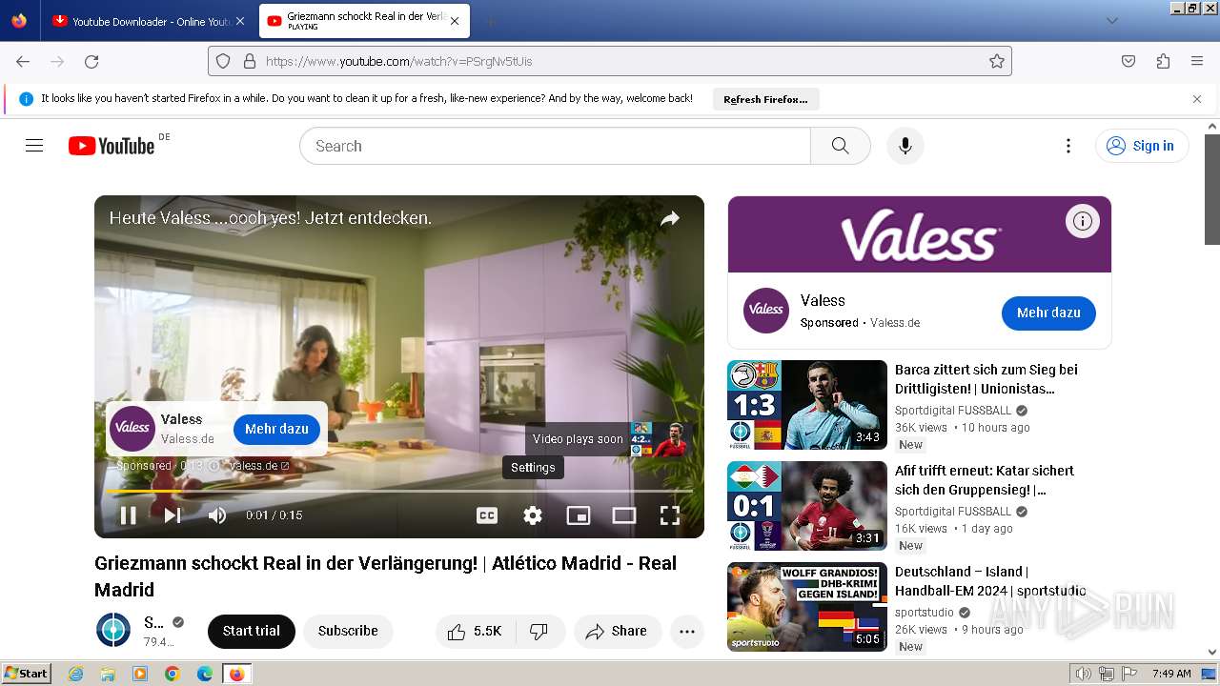Open Barca zittert video thumbnail
This screenshot has width=1220, height=686.
[x=807, y=405]
